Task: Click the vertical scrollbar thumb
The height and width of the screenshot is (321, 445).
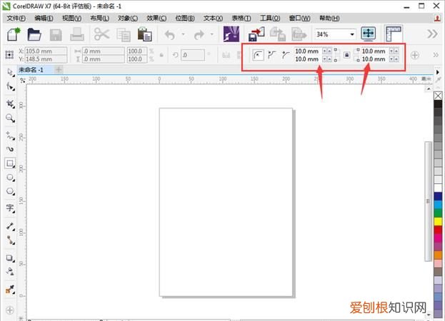Action: (428, 201)
